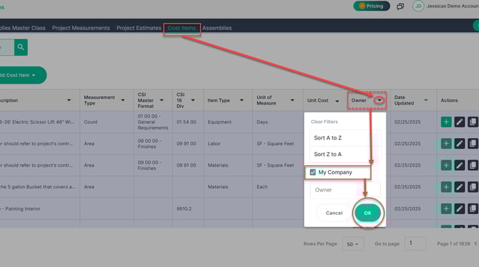Screen dimensions: 479x267
Task: Click the Jessicas Demo Account name
Action: (453, 6)
